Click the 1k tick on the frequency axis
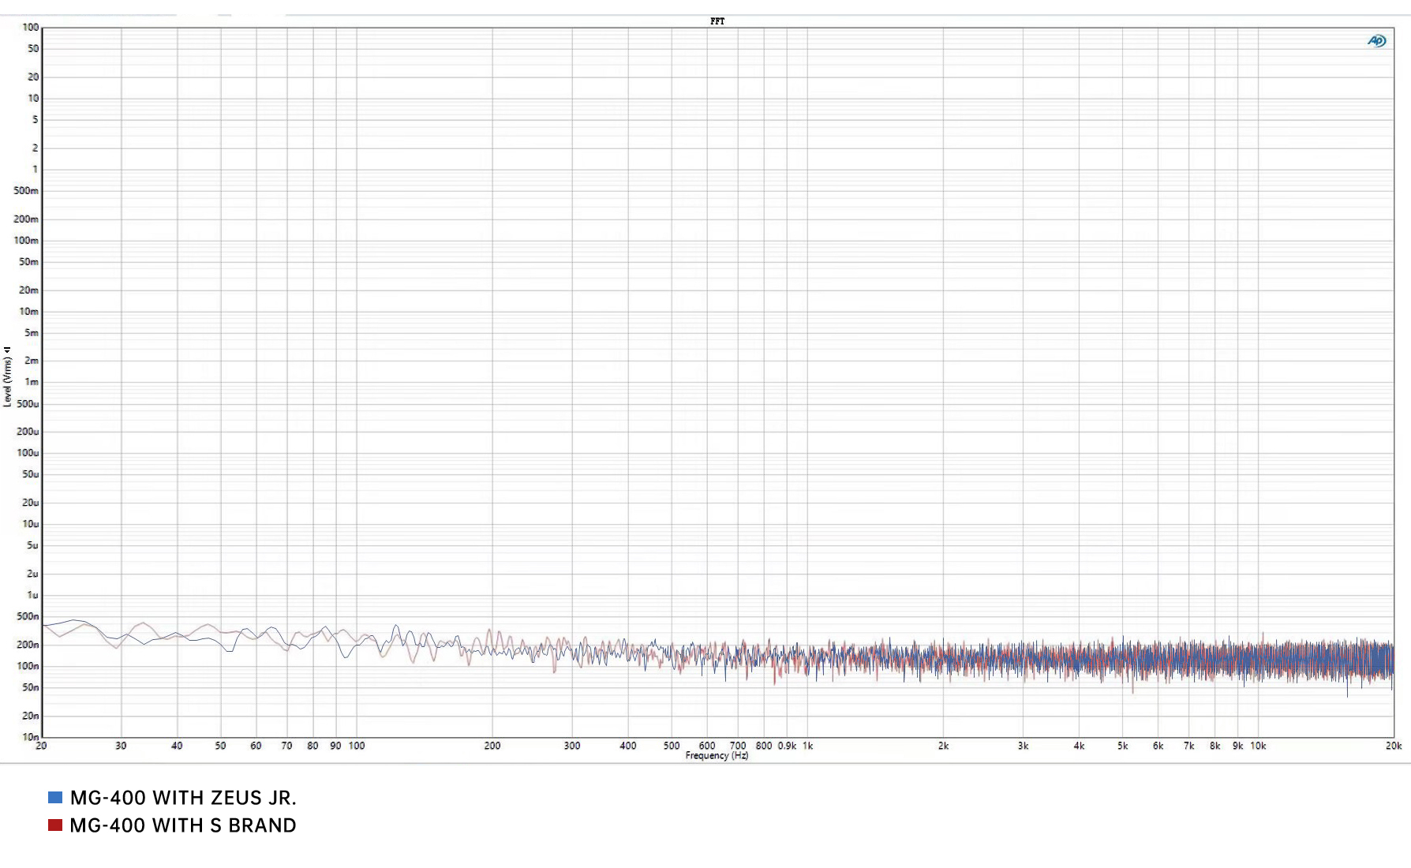 (807, 746)
